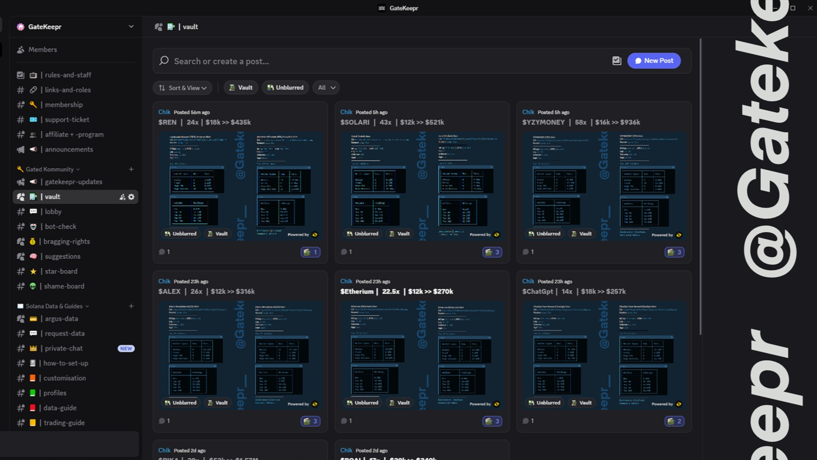817x460 pixels.
Task: Click the comment icon on the $YZYMONEY post
Action: click(x=526, y=252)
